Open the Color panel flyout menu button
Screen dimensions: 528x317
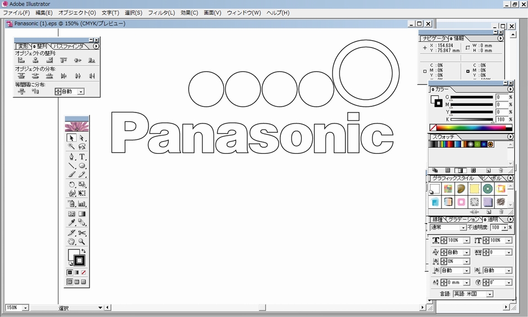(510, 89)
